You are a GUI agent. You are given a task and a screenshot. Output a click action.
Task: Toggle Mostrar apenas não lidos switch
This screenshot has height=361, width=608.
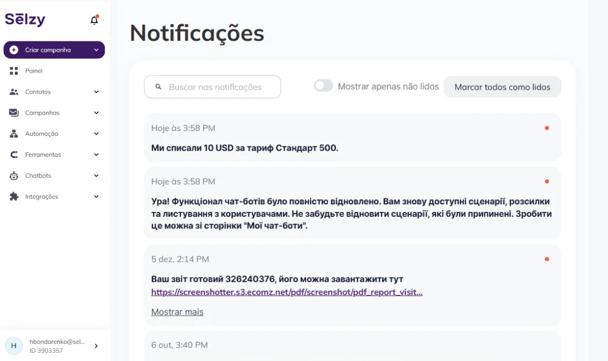click(323, 86)
